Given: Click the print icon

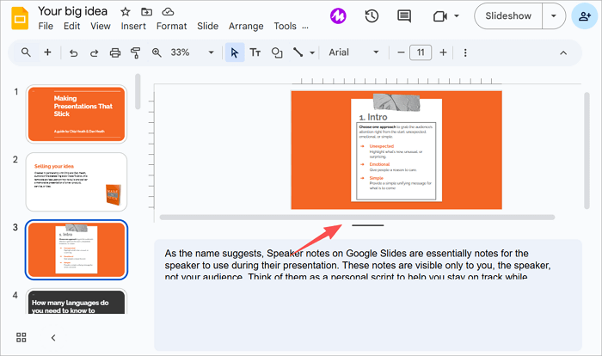Looking at the screenshot, I should coord(115,52).
